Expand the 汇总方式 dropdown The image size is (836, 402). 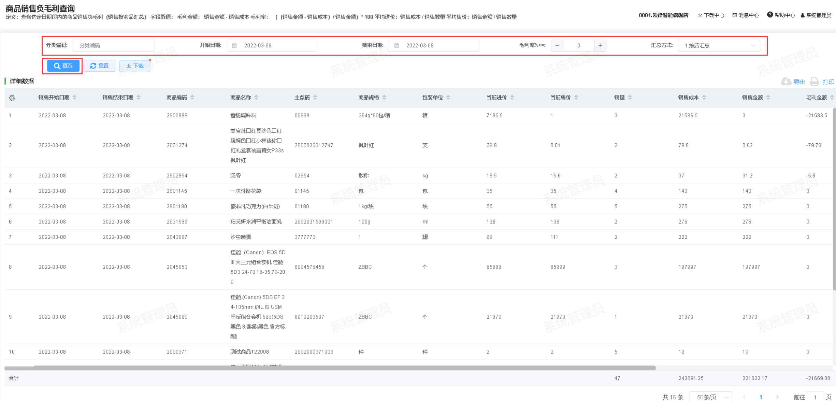click(719, 45)
